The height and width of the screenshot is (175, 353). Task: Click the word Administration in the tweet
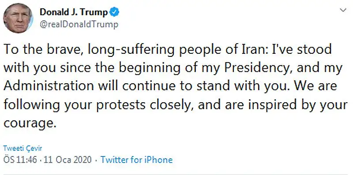click(49, 86)
